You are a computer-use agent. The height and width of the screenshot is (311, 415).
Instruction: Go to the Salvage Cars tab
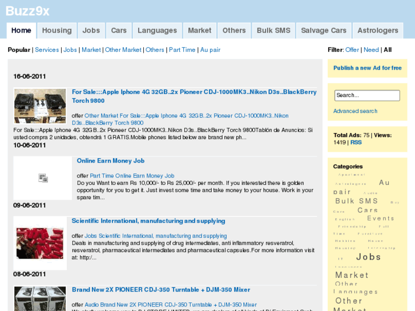(x=324, y=30)
